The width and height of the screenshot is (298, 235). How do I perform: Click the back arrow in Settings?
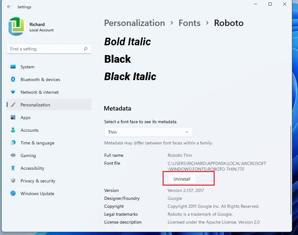(x=9, y=7)
